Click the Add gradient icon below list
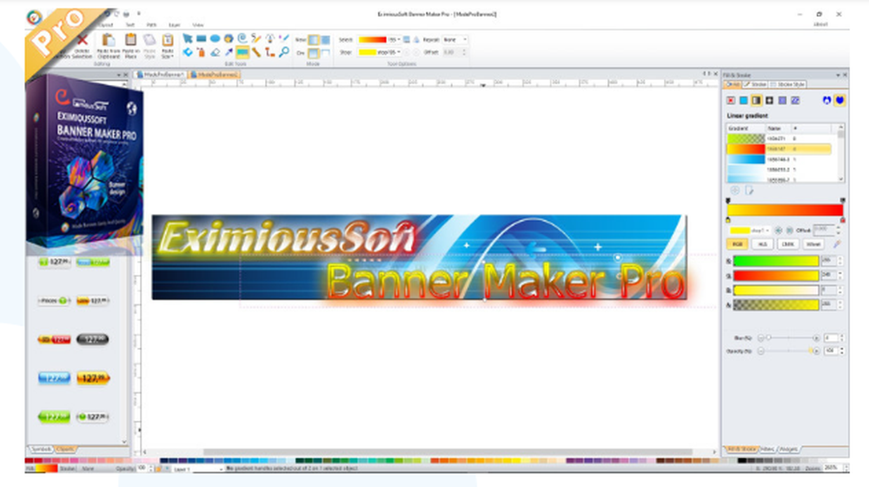 pyautogui.click(x=735, y=190)
